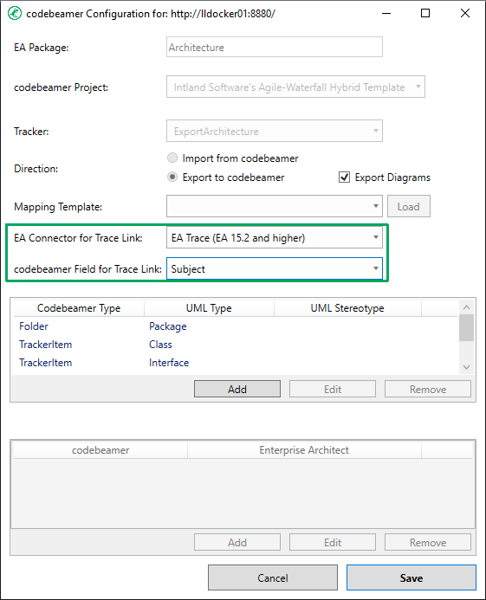Minimize the configuration window
Image resolution: width=486 pixels, height=600 pixels.
386,13
